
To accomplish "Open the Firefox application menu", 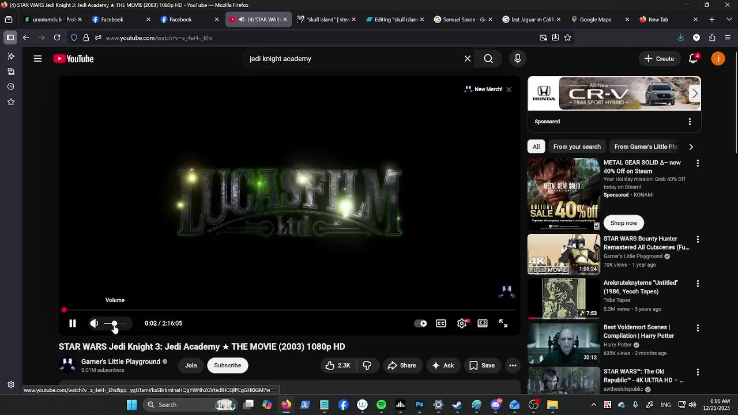I will pyautogui.click(x=728, y=37).
